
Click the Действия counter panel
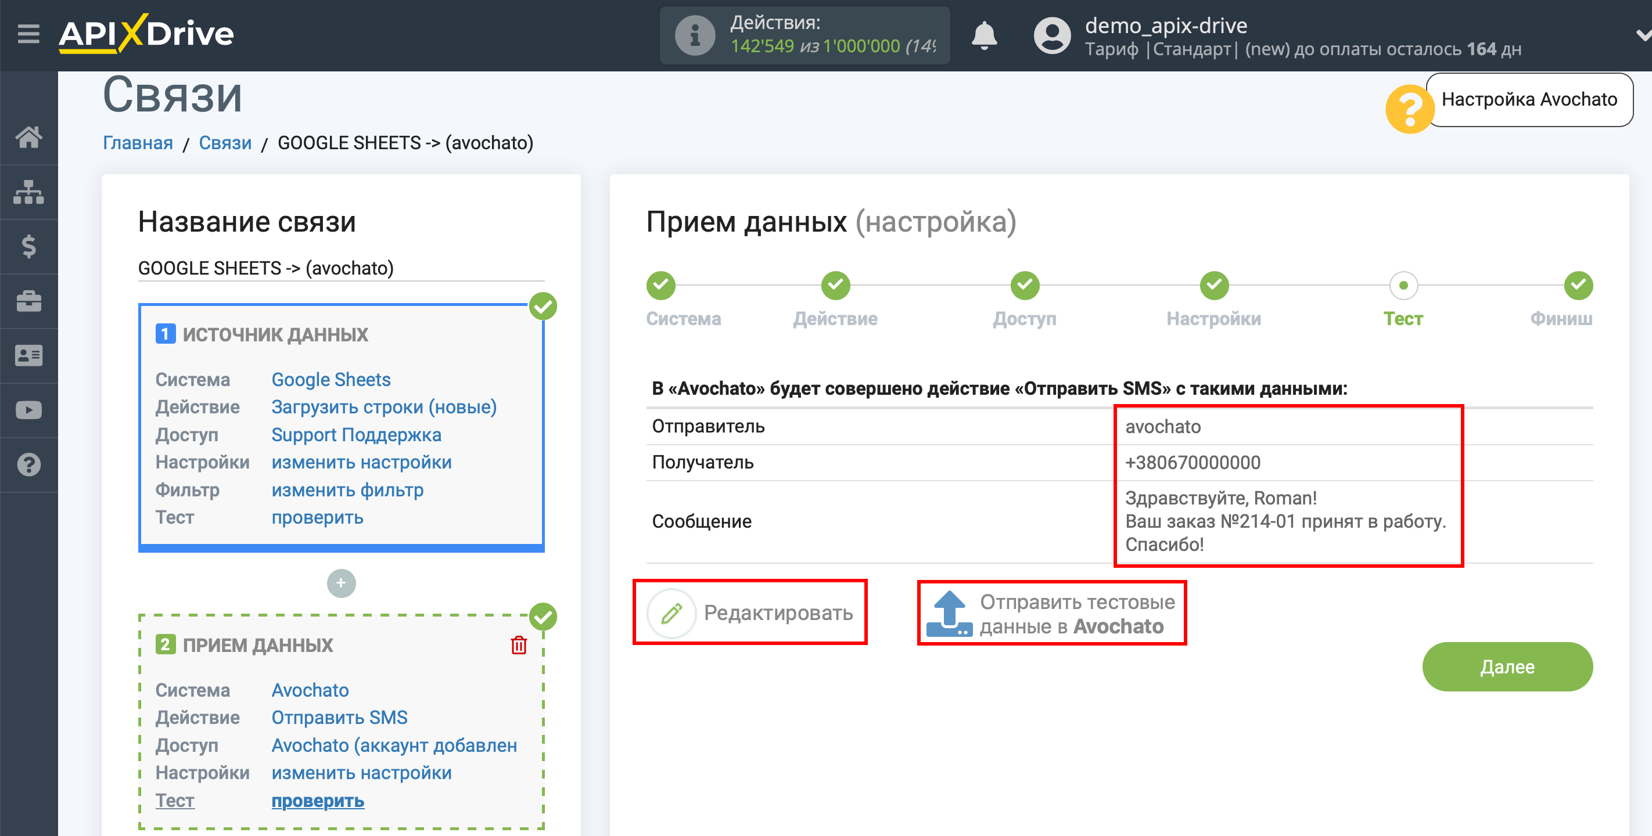pyautogui.click(x=805, y=35)
